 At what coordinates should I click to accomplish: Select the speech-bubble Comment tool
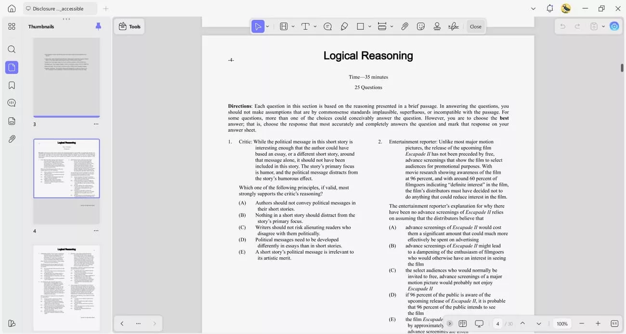click(x=327, y=26)
